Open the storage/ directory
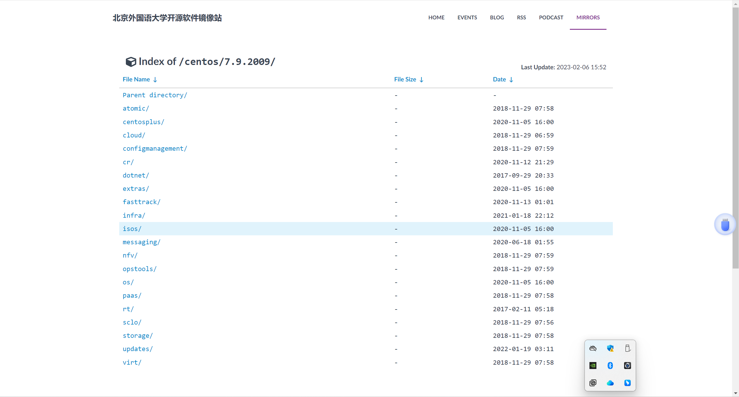 [138, 336]
